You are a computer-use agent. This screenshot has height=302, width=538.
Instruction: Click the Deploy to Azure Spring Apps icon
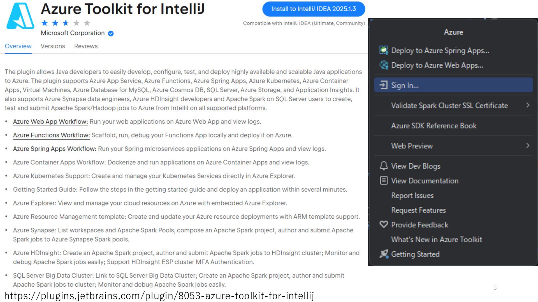click(384, 50)
